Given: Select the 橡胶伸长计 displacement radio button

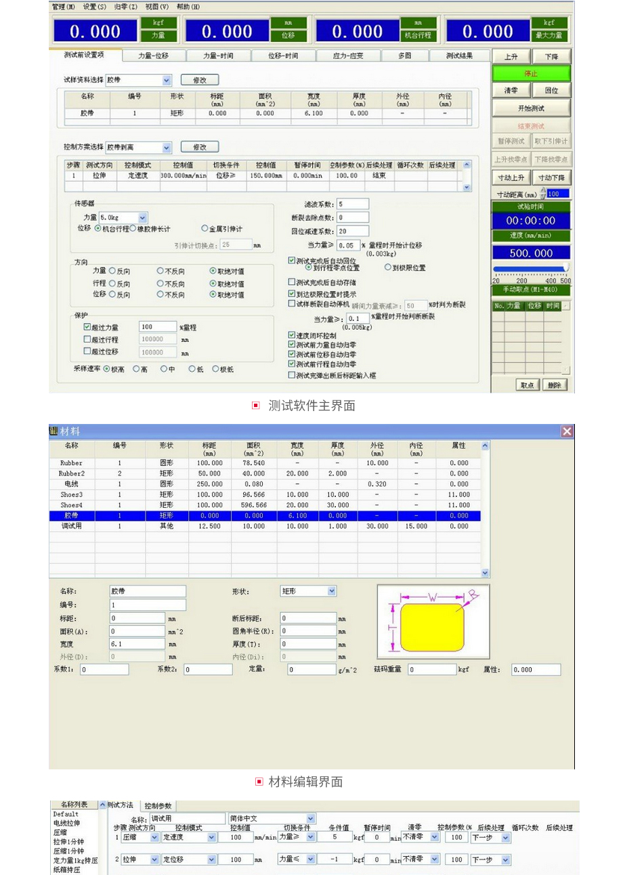Looking at the screenshot, I should 133,228.
